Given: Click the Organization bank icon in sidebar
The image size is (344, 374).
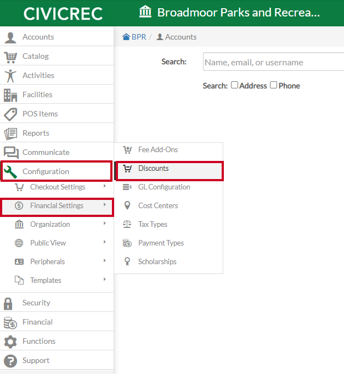Looking at the screenshot, I should point(19,224).
